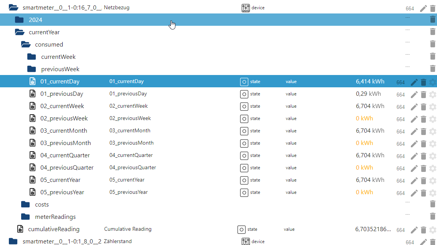Delete the 05_currentYear state
The image size is (437, 245).
[423, 180]
